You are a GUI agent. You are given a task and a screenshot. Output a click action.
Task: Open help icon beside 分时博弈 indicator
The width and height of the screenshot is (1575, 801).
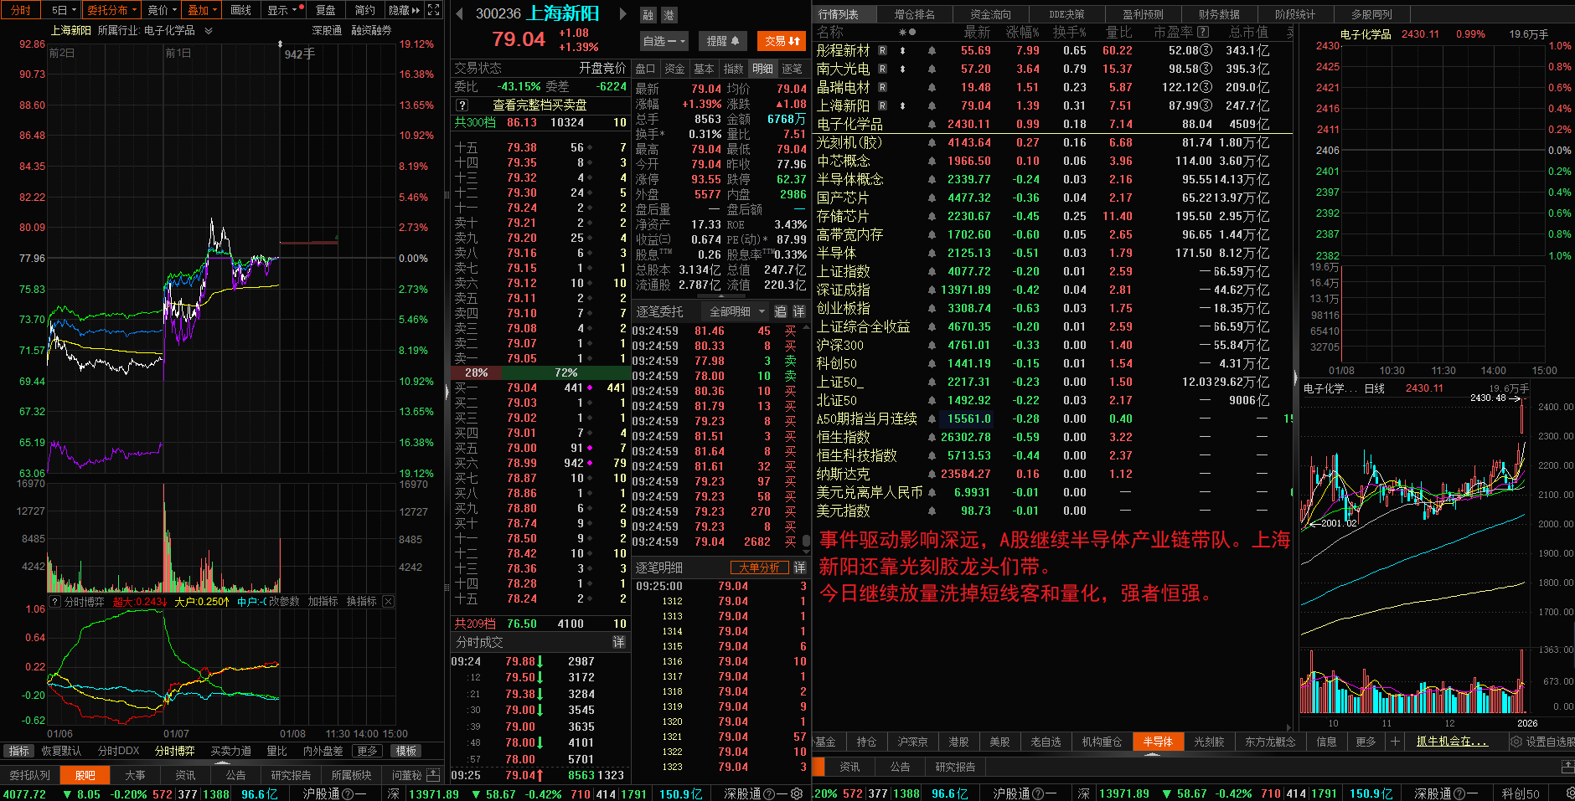[54, 601]
